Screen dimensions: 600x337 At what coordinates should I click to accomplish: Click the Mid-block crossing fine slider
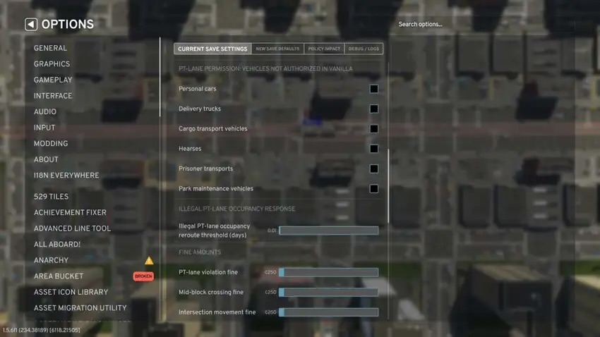coord(328,293)
